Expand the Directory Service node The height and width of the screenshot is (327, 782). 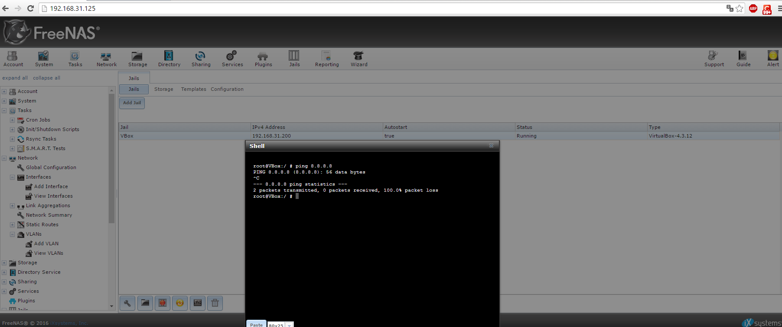4,272
